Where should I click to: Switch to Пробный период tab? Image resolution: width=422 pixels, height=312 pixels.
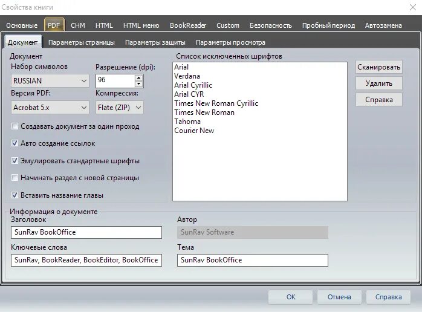pos(328,25)
